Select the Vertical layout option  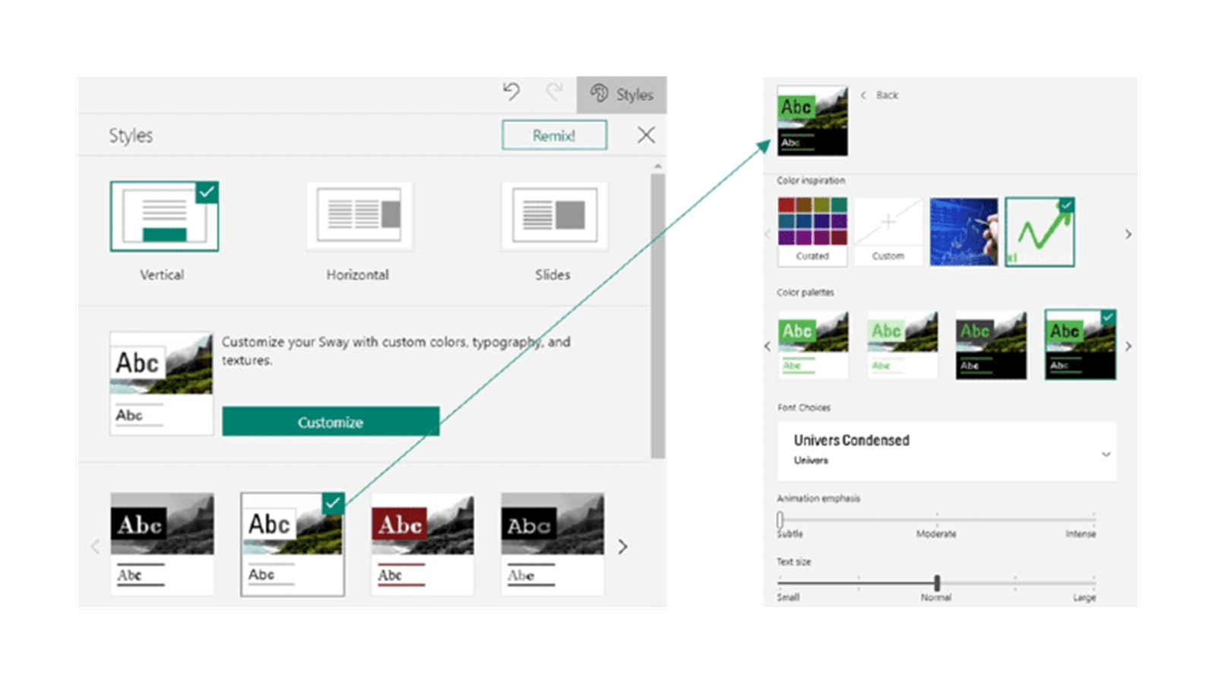tap(164, 217)
